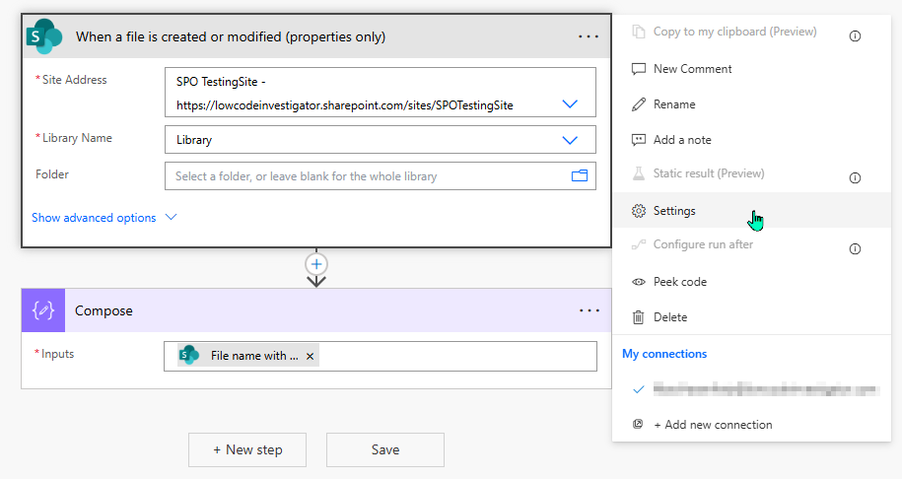The width and height of the screenshot is (902, 479).
Task: Click the Compose action icon
Action: [x=43, y=310]
